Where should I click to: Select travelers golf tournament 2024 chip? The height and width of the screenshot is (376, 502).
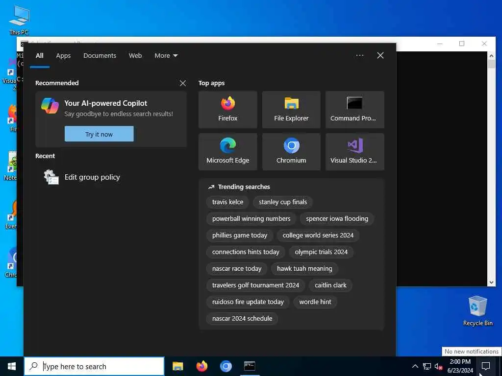pos(255,285)
